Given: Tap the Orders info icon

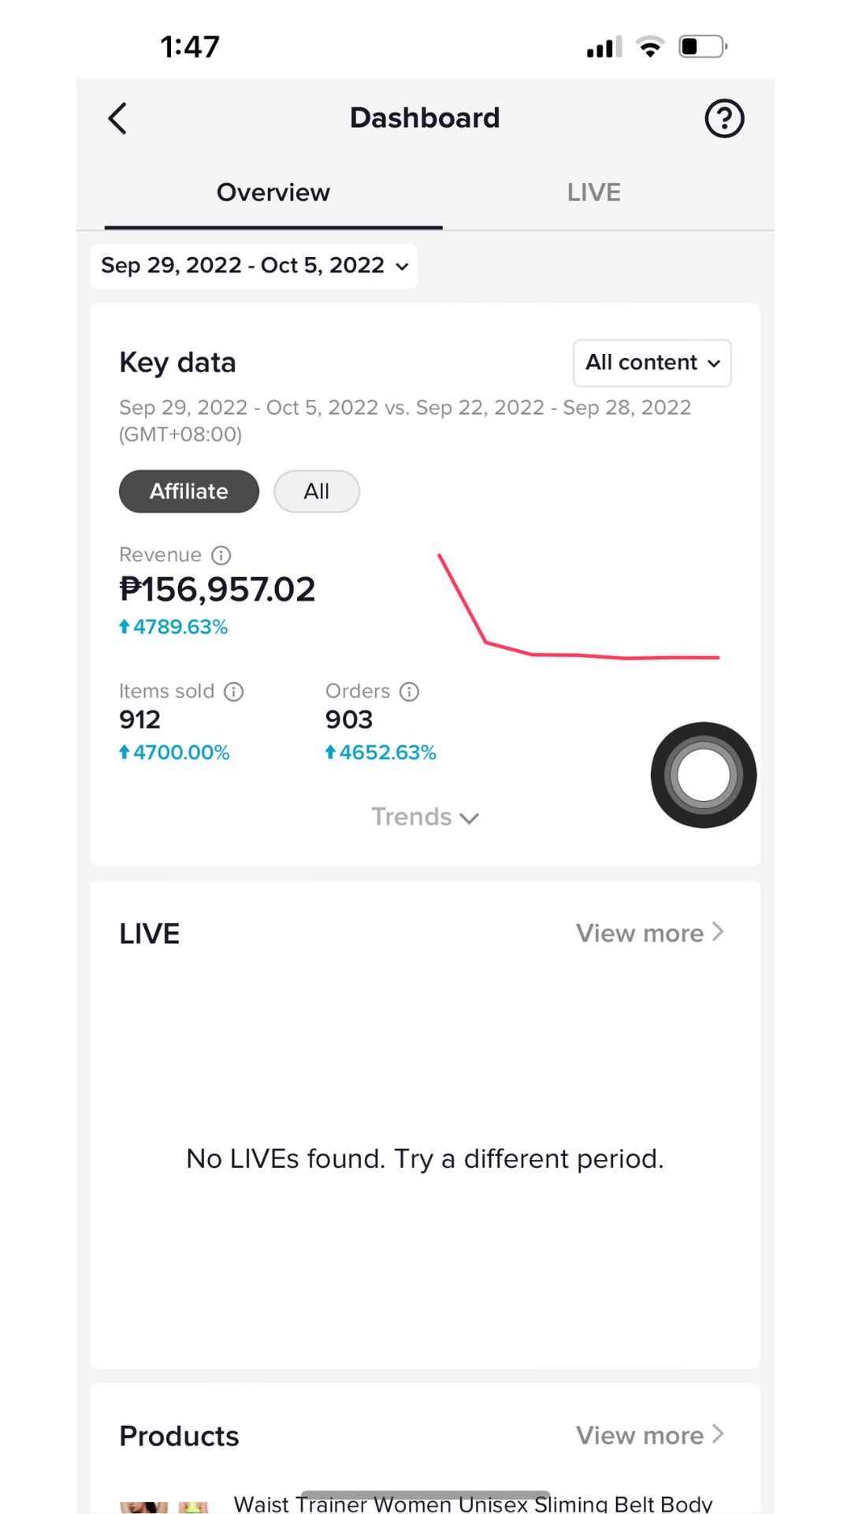Looking at the screenshot, I should [x=409, y=692].
